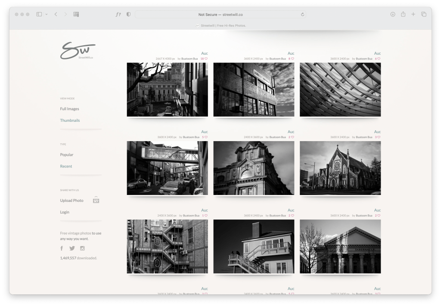This screenshot has width=441, height=306.
Task: Select the Recent type filter
Action: pos(66,166)
